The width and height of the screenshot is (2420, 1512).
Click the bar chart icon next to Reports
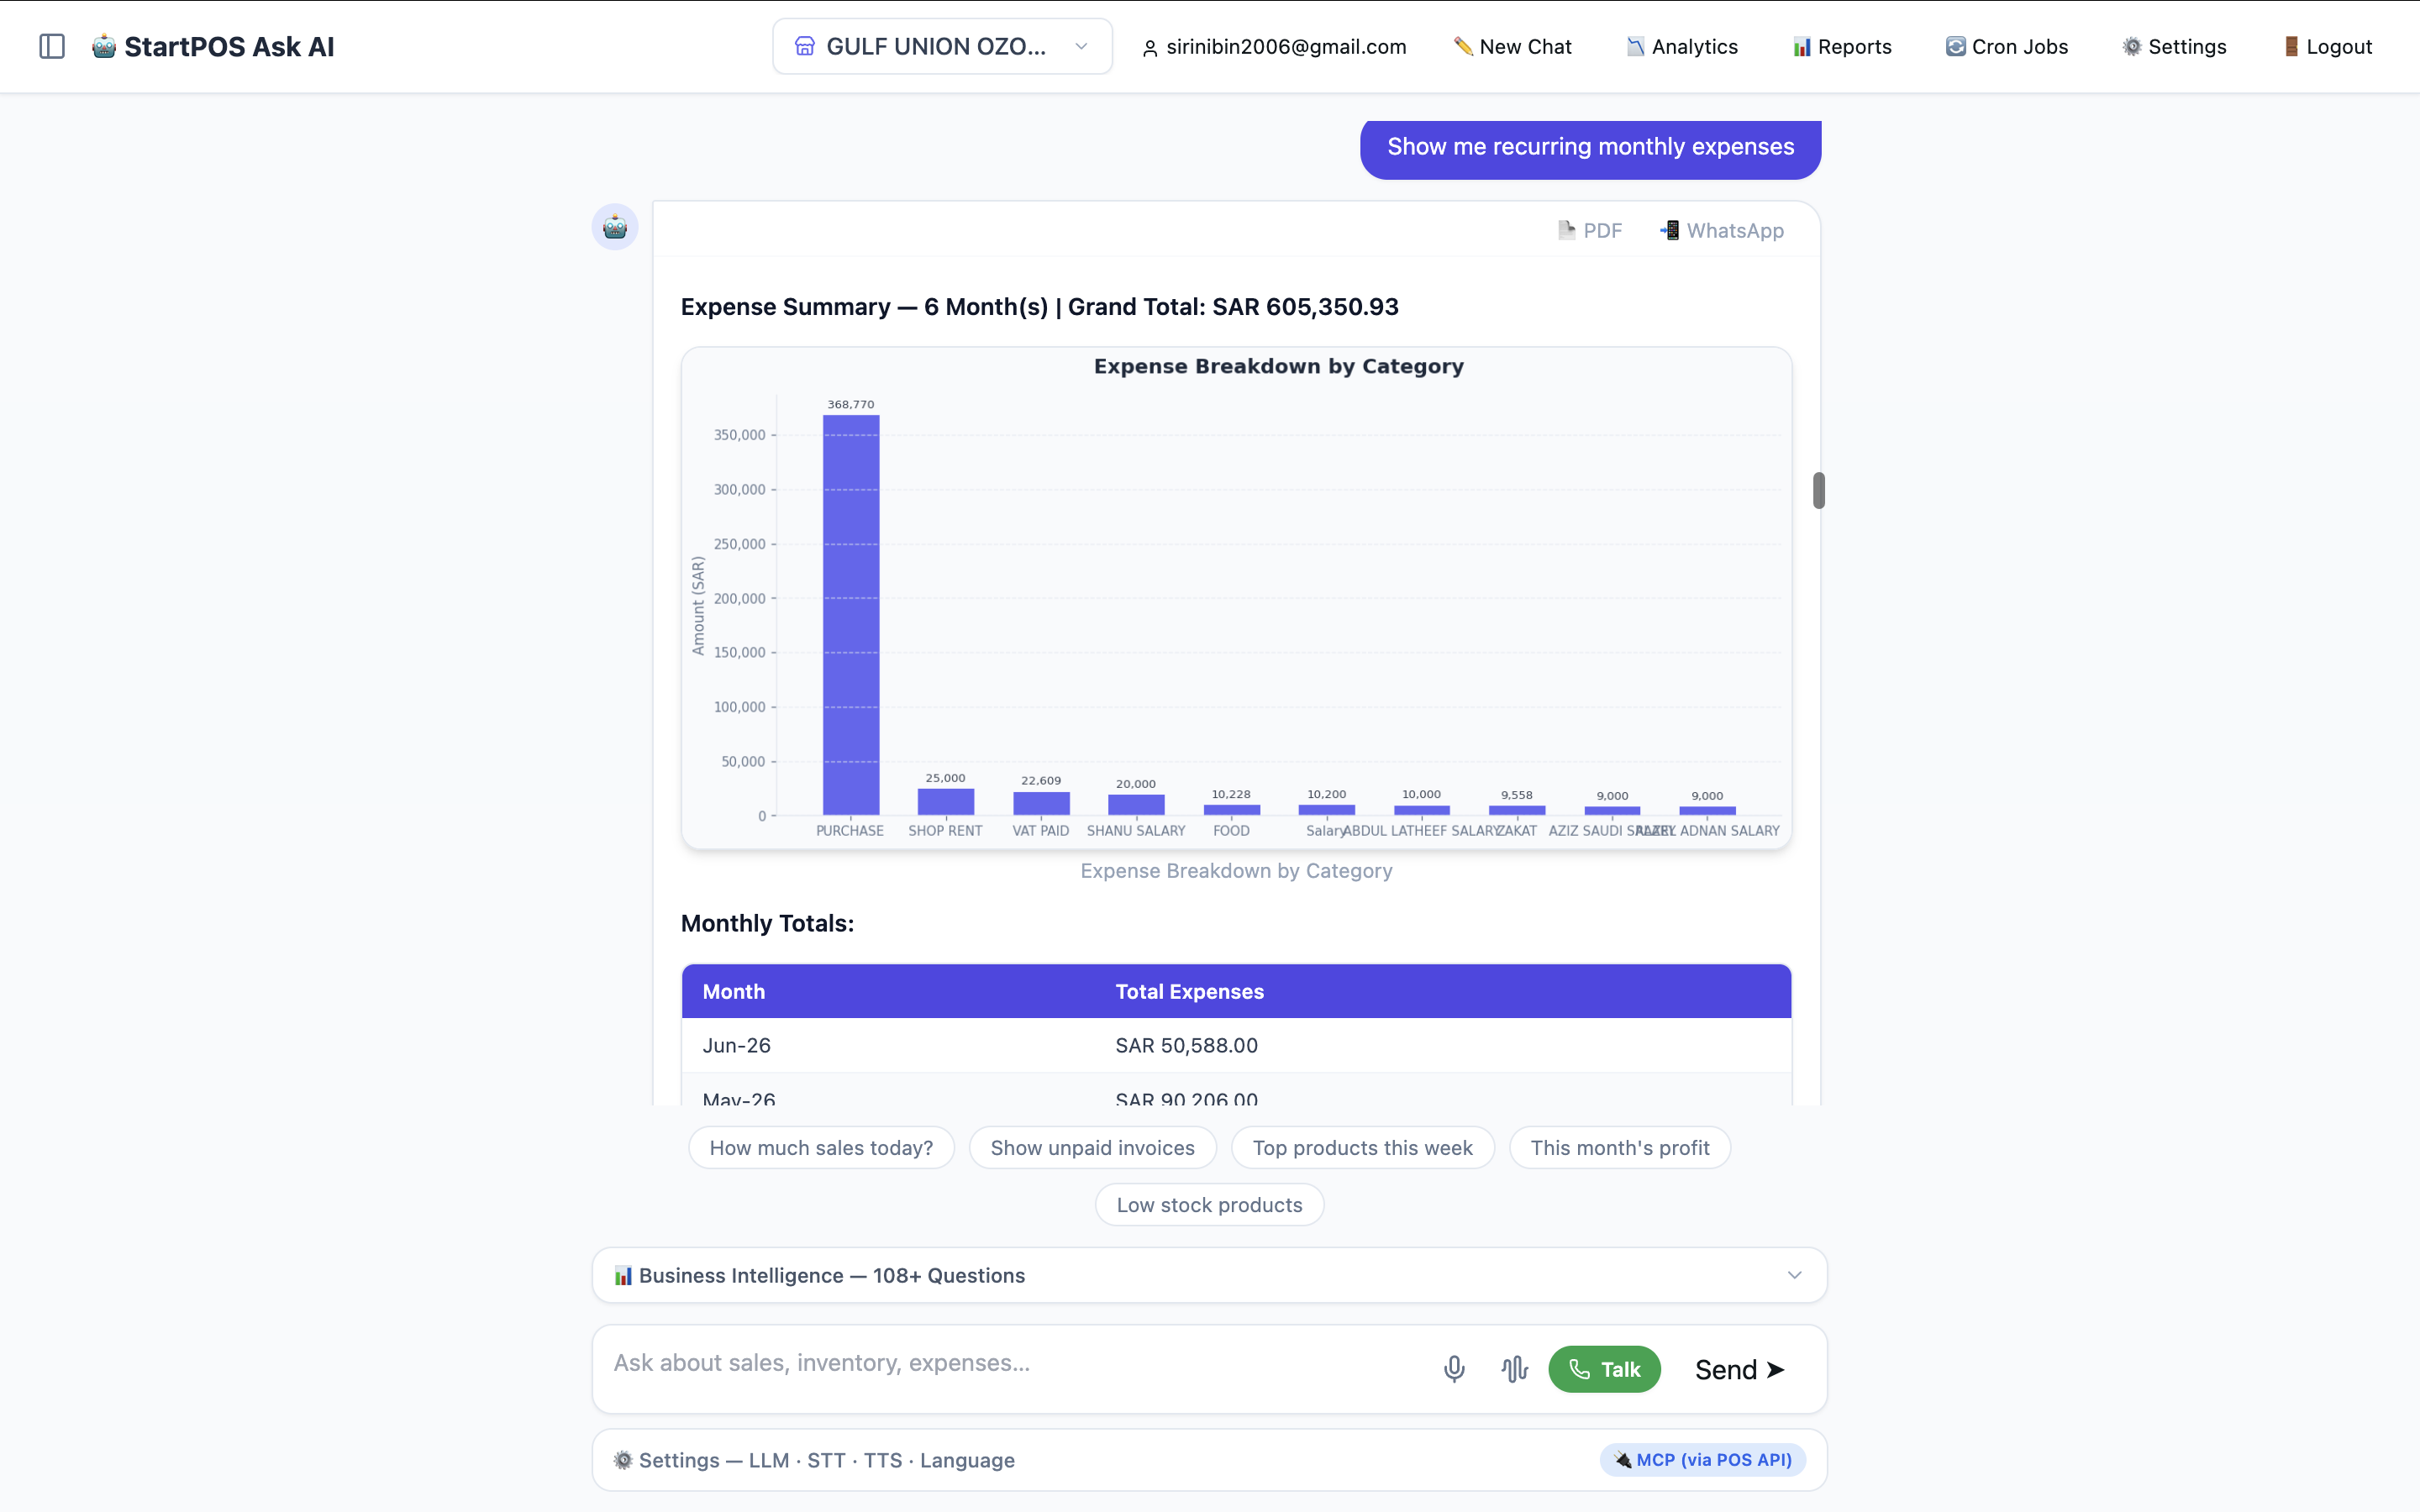1802,46
